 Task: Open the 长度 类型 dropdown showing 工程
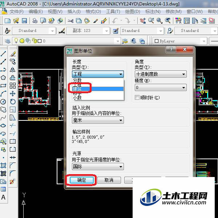98,74
